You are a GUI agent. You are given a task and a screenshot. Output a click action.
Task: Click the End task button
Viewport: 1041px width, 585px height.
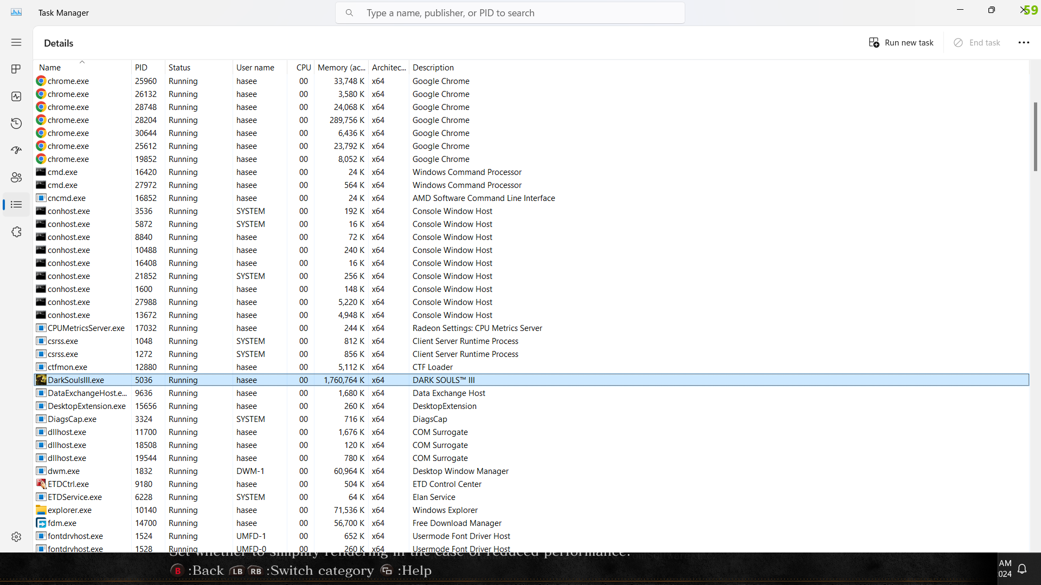pyautogui.click(x=977, y=43)
